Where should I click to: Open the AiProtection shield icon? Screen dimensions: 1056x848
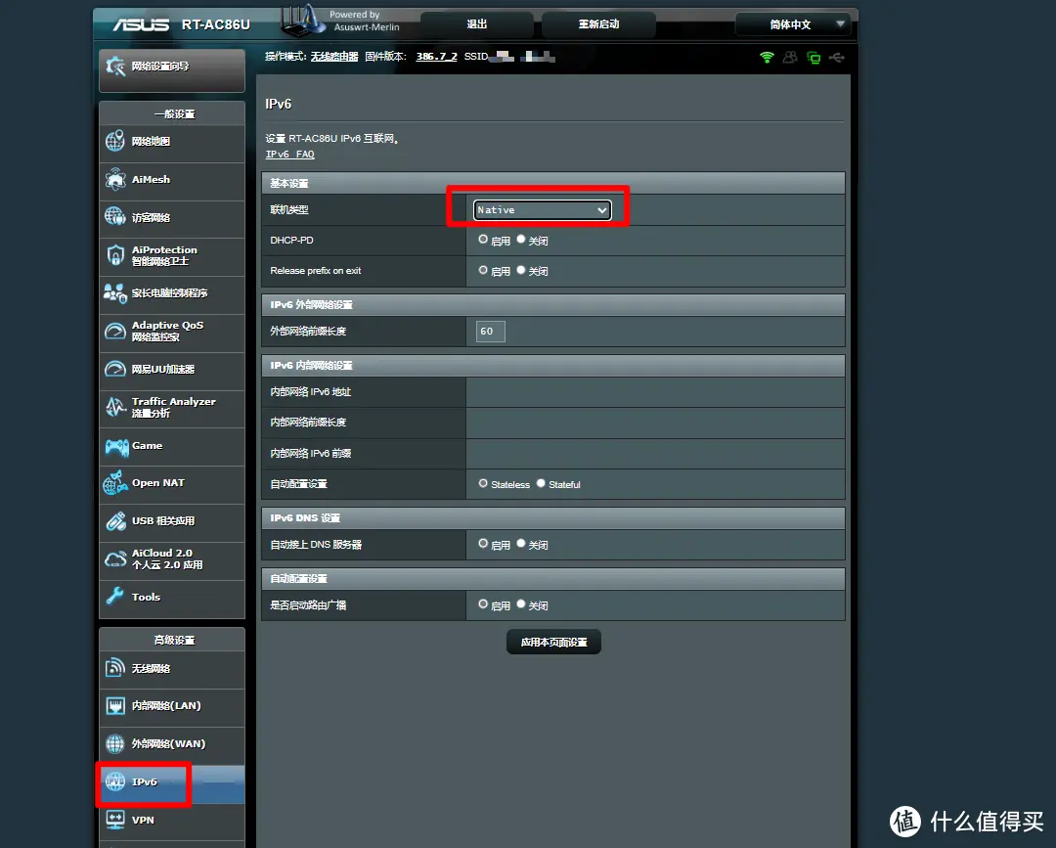pos(114,255)
